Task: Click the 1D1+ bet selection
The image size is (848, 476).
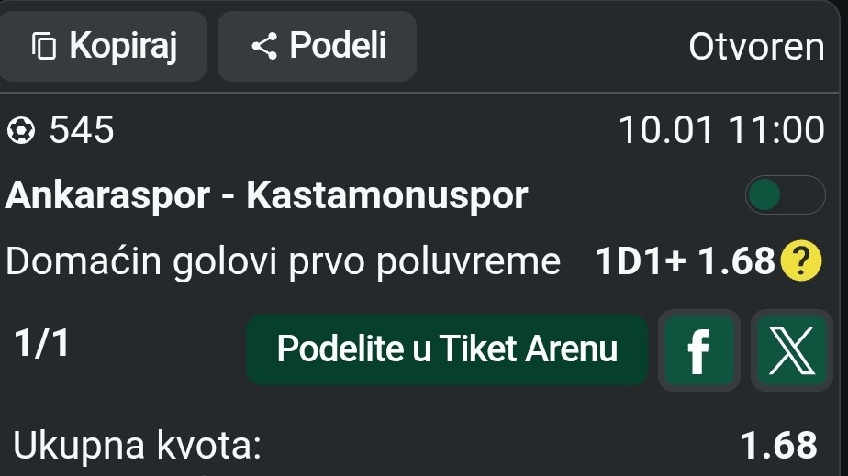Action: coord(641,263)
